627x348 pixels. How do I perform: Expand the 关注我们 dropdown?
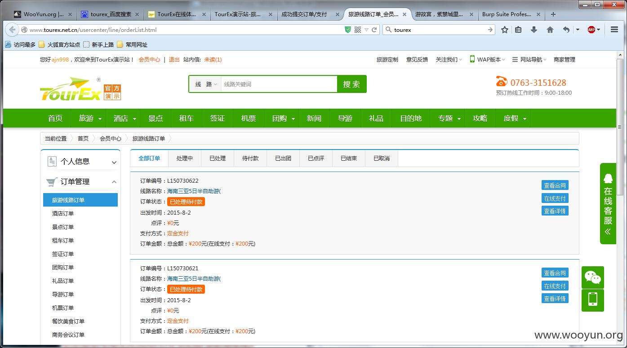[449, 59]
